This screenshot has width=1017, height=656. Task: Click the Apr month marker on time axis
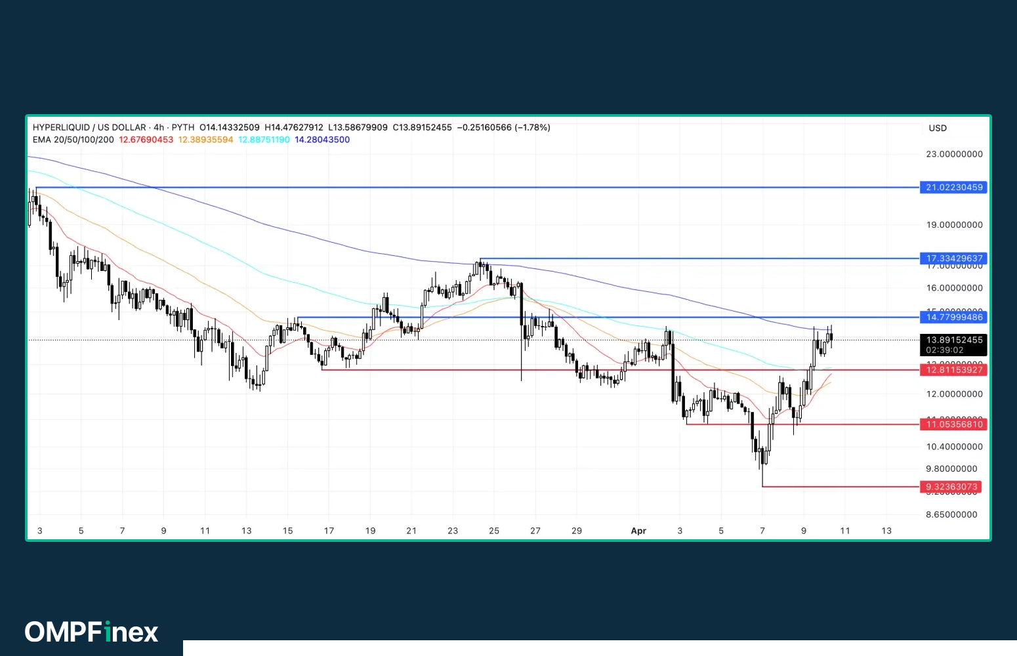click(638, 531)
